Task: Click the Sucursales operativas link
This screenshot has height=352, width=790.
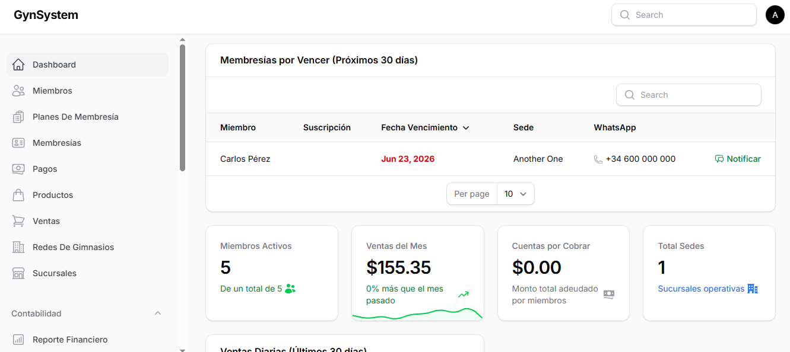Action: point(701,289)
